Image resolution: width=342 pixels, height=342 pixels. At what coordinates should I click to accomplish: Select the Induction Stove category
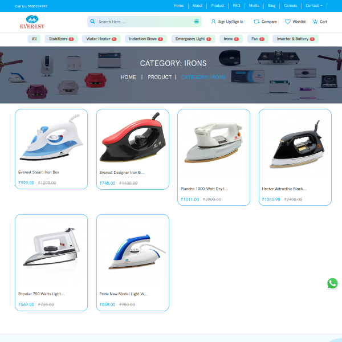point(146,39)
